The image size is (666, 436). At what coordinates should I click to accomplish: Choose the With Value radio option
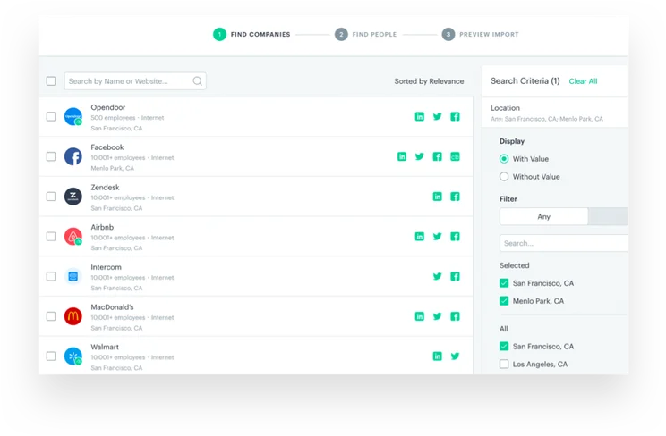504,159
